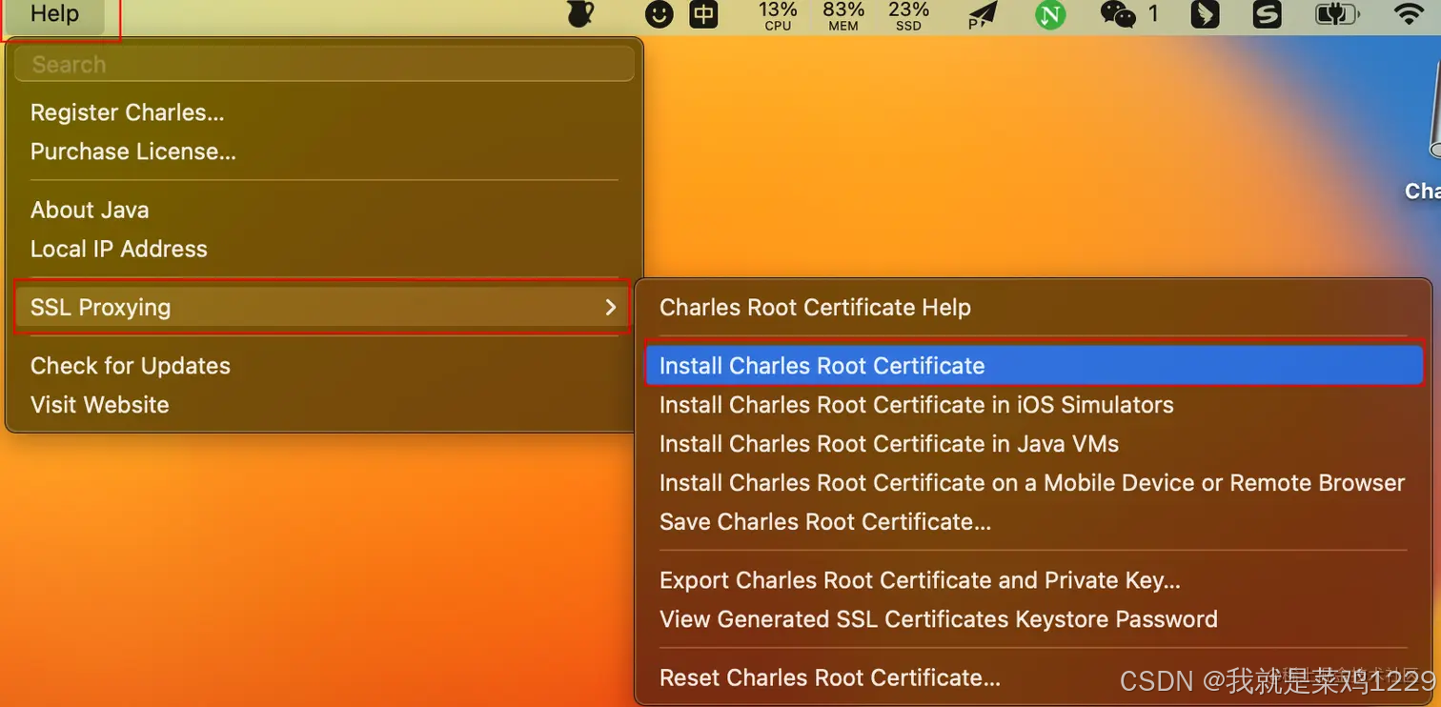This screenshot has height=707, width=1441.
Task: Open the Wi-Fi status menu
Action: coord(1408,14)
